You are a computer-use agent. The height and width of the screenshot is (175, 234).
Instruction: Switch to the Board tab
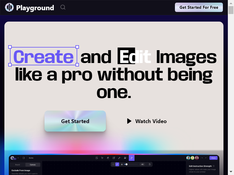(18, 164)
